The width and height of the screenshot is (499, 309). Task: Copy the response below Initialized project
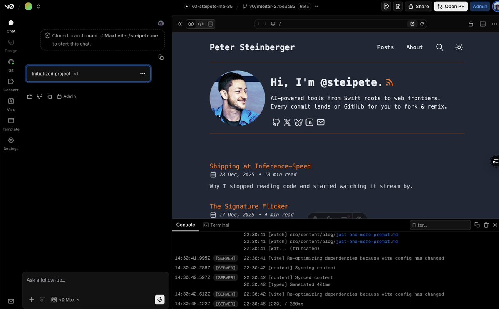[49, 96]
